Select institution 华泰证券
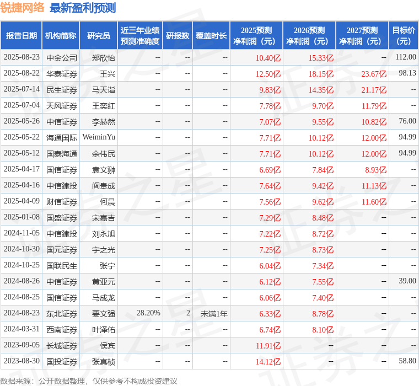 [x=62, y=74]
